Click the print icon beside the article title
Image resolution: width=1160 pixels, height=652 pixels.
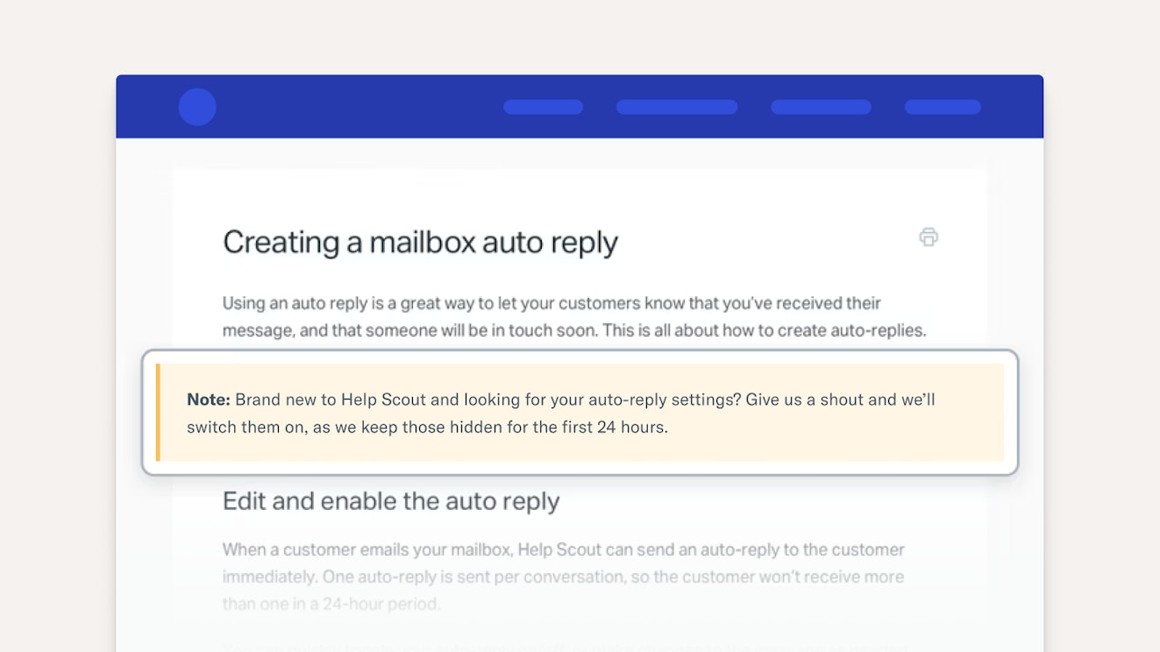(x=929, y=237)
